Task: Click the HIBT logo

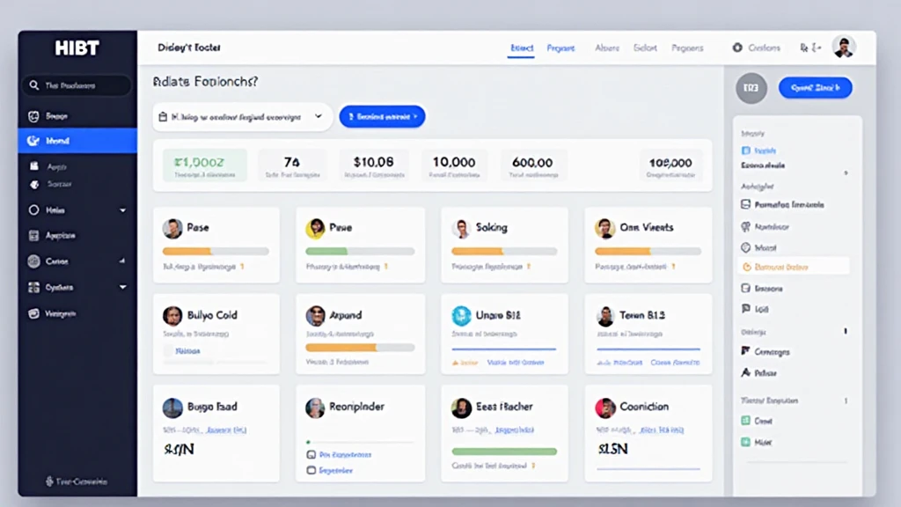Action: pyautogui.click(x=77, y=48)
